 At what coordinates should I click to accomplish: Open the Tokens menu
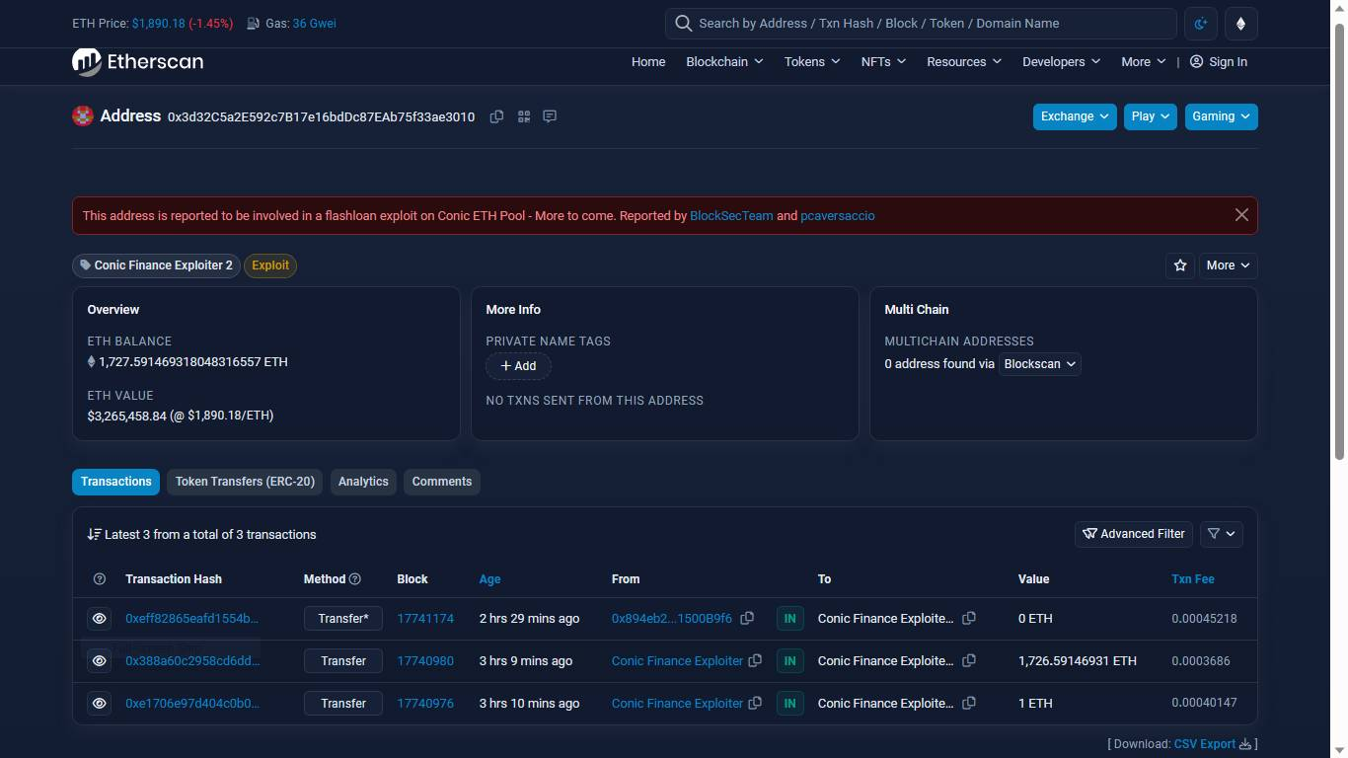[812, 62]
